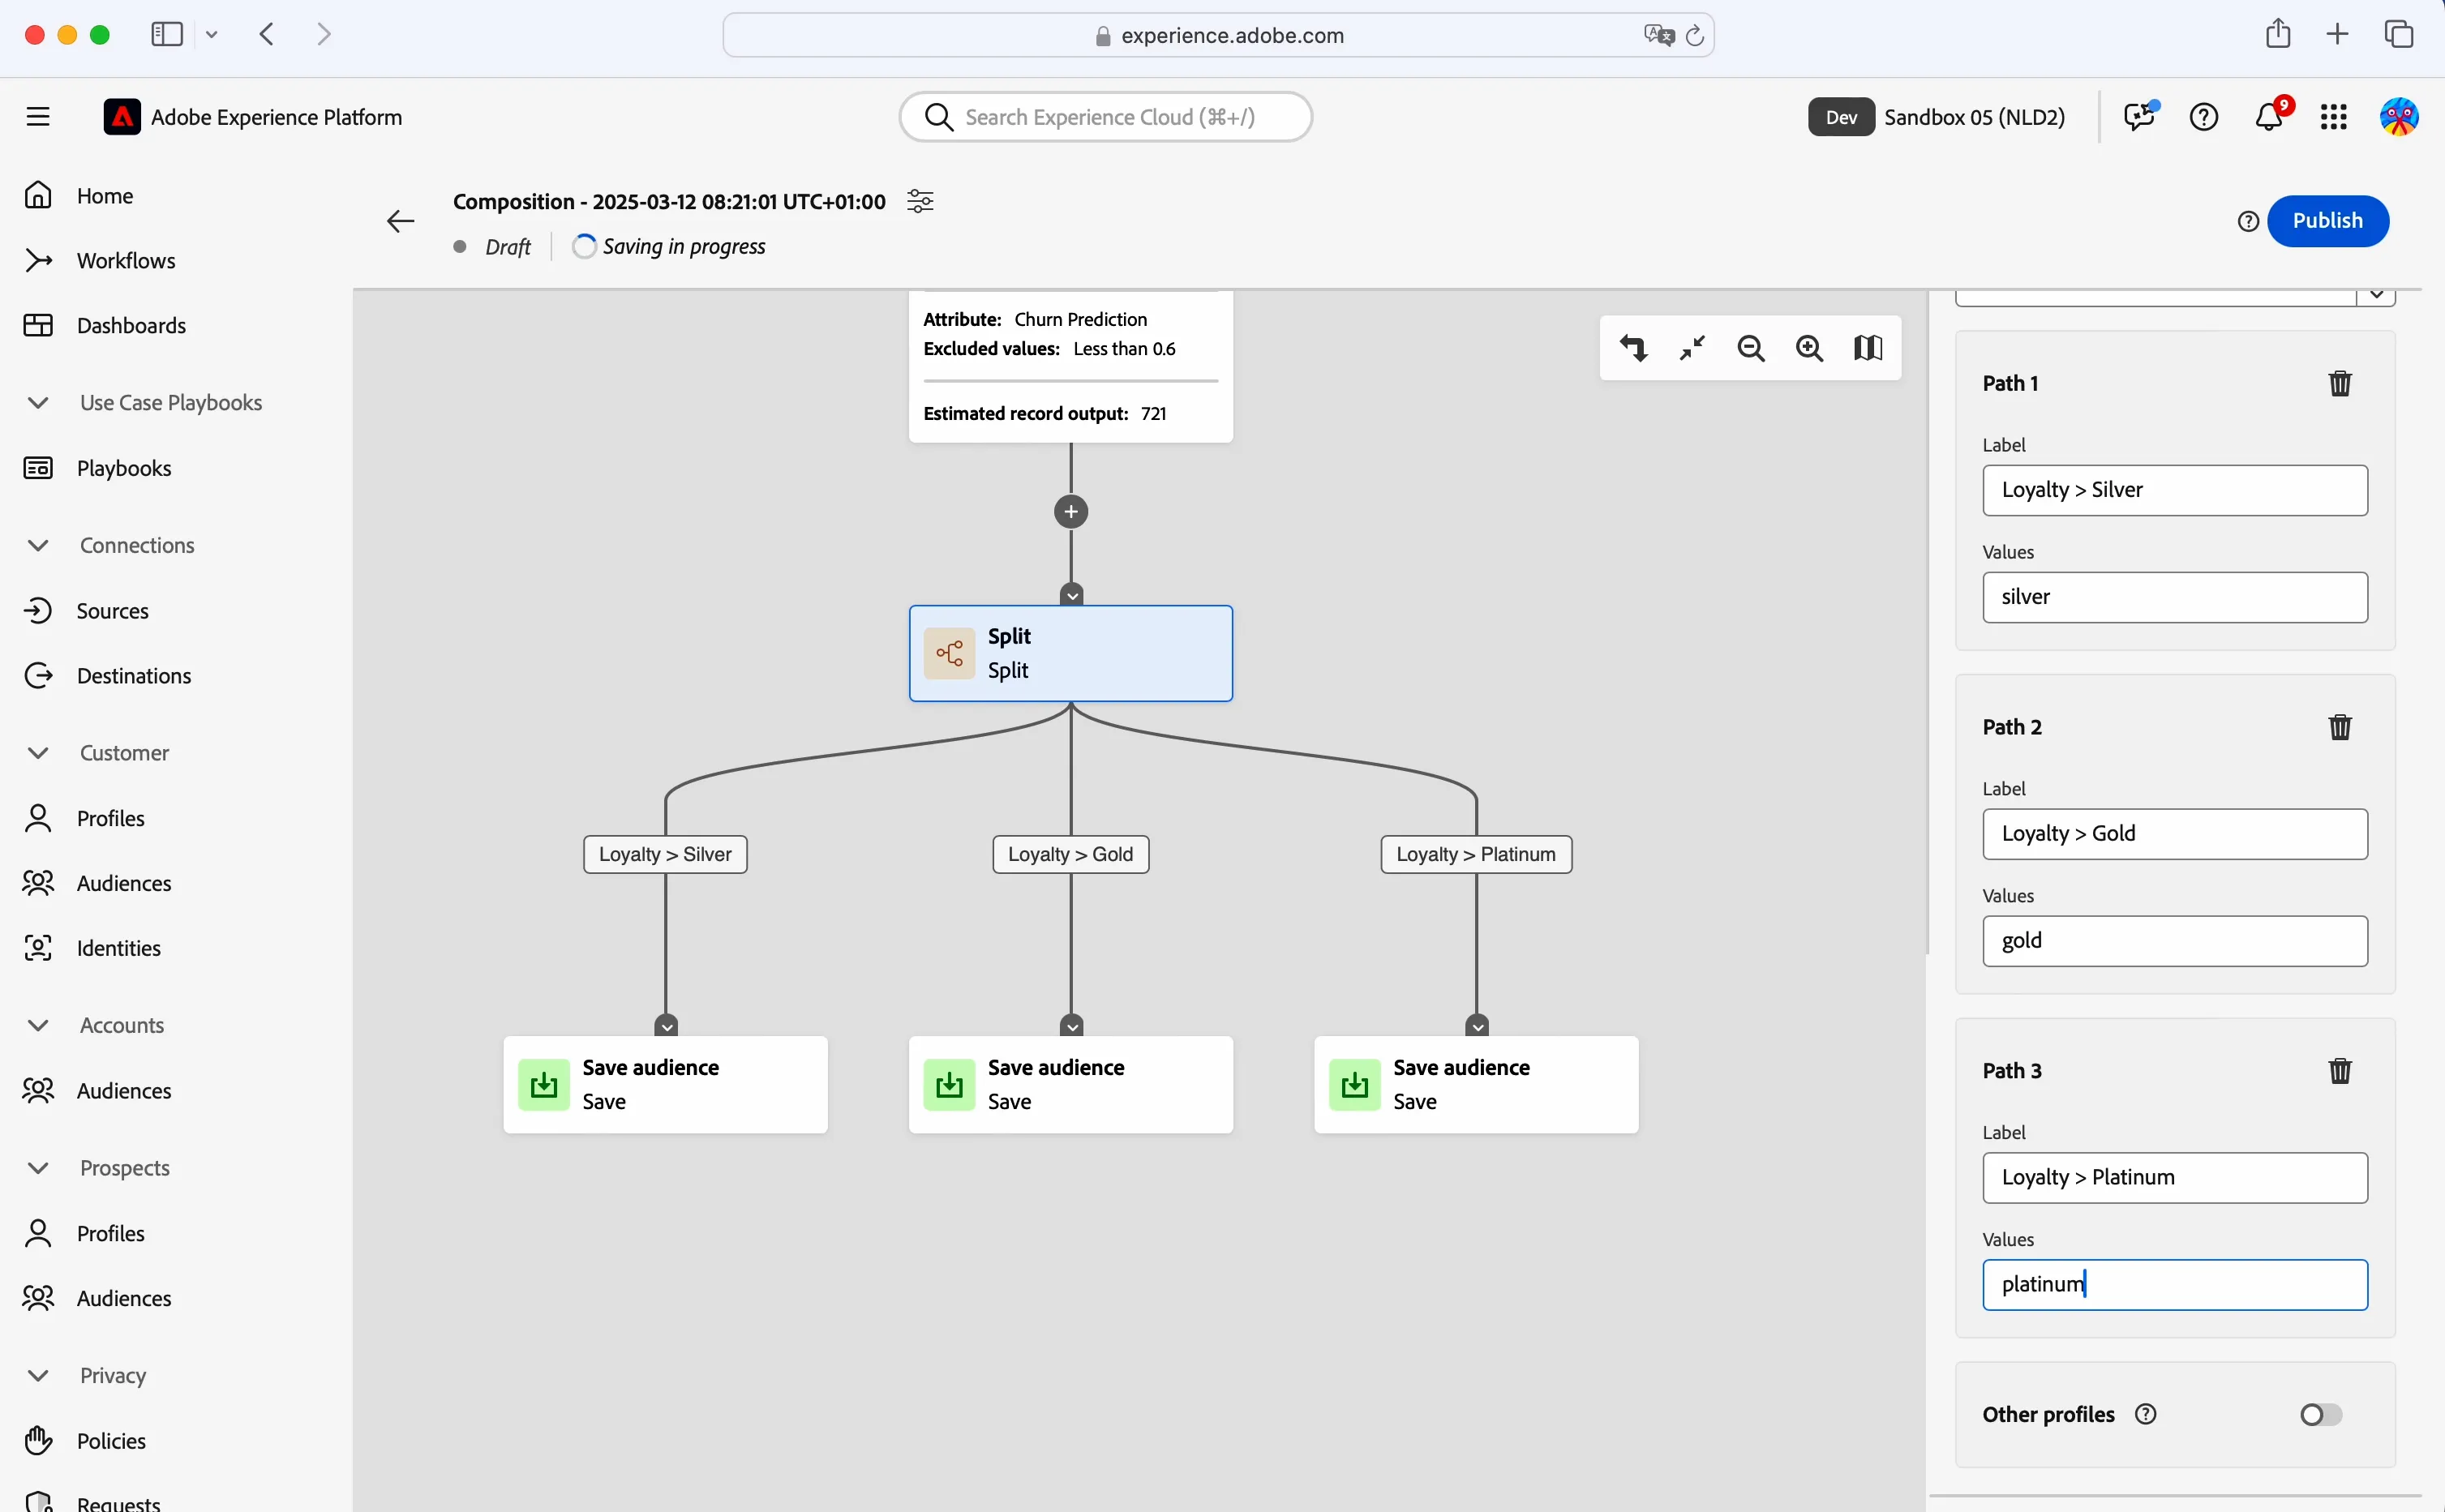Click Path 1 Label input field
This screenshot has height=1512, width=2445.
coord(2175,490)
